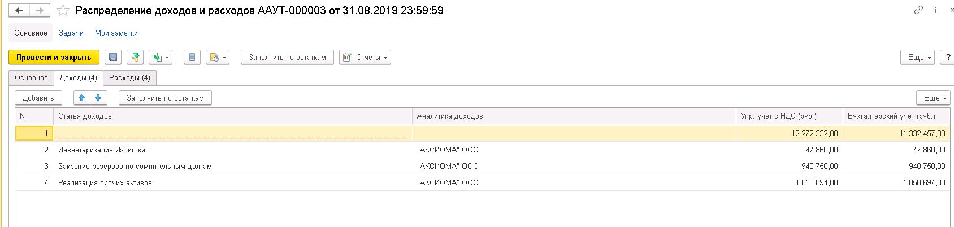Open the Отчеты dropdown menu
Image resolution: width=954 pixels, height=227 pixels.
point(366,57)
